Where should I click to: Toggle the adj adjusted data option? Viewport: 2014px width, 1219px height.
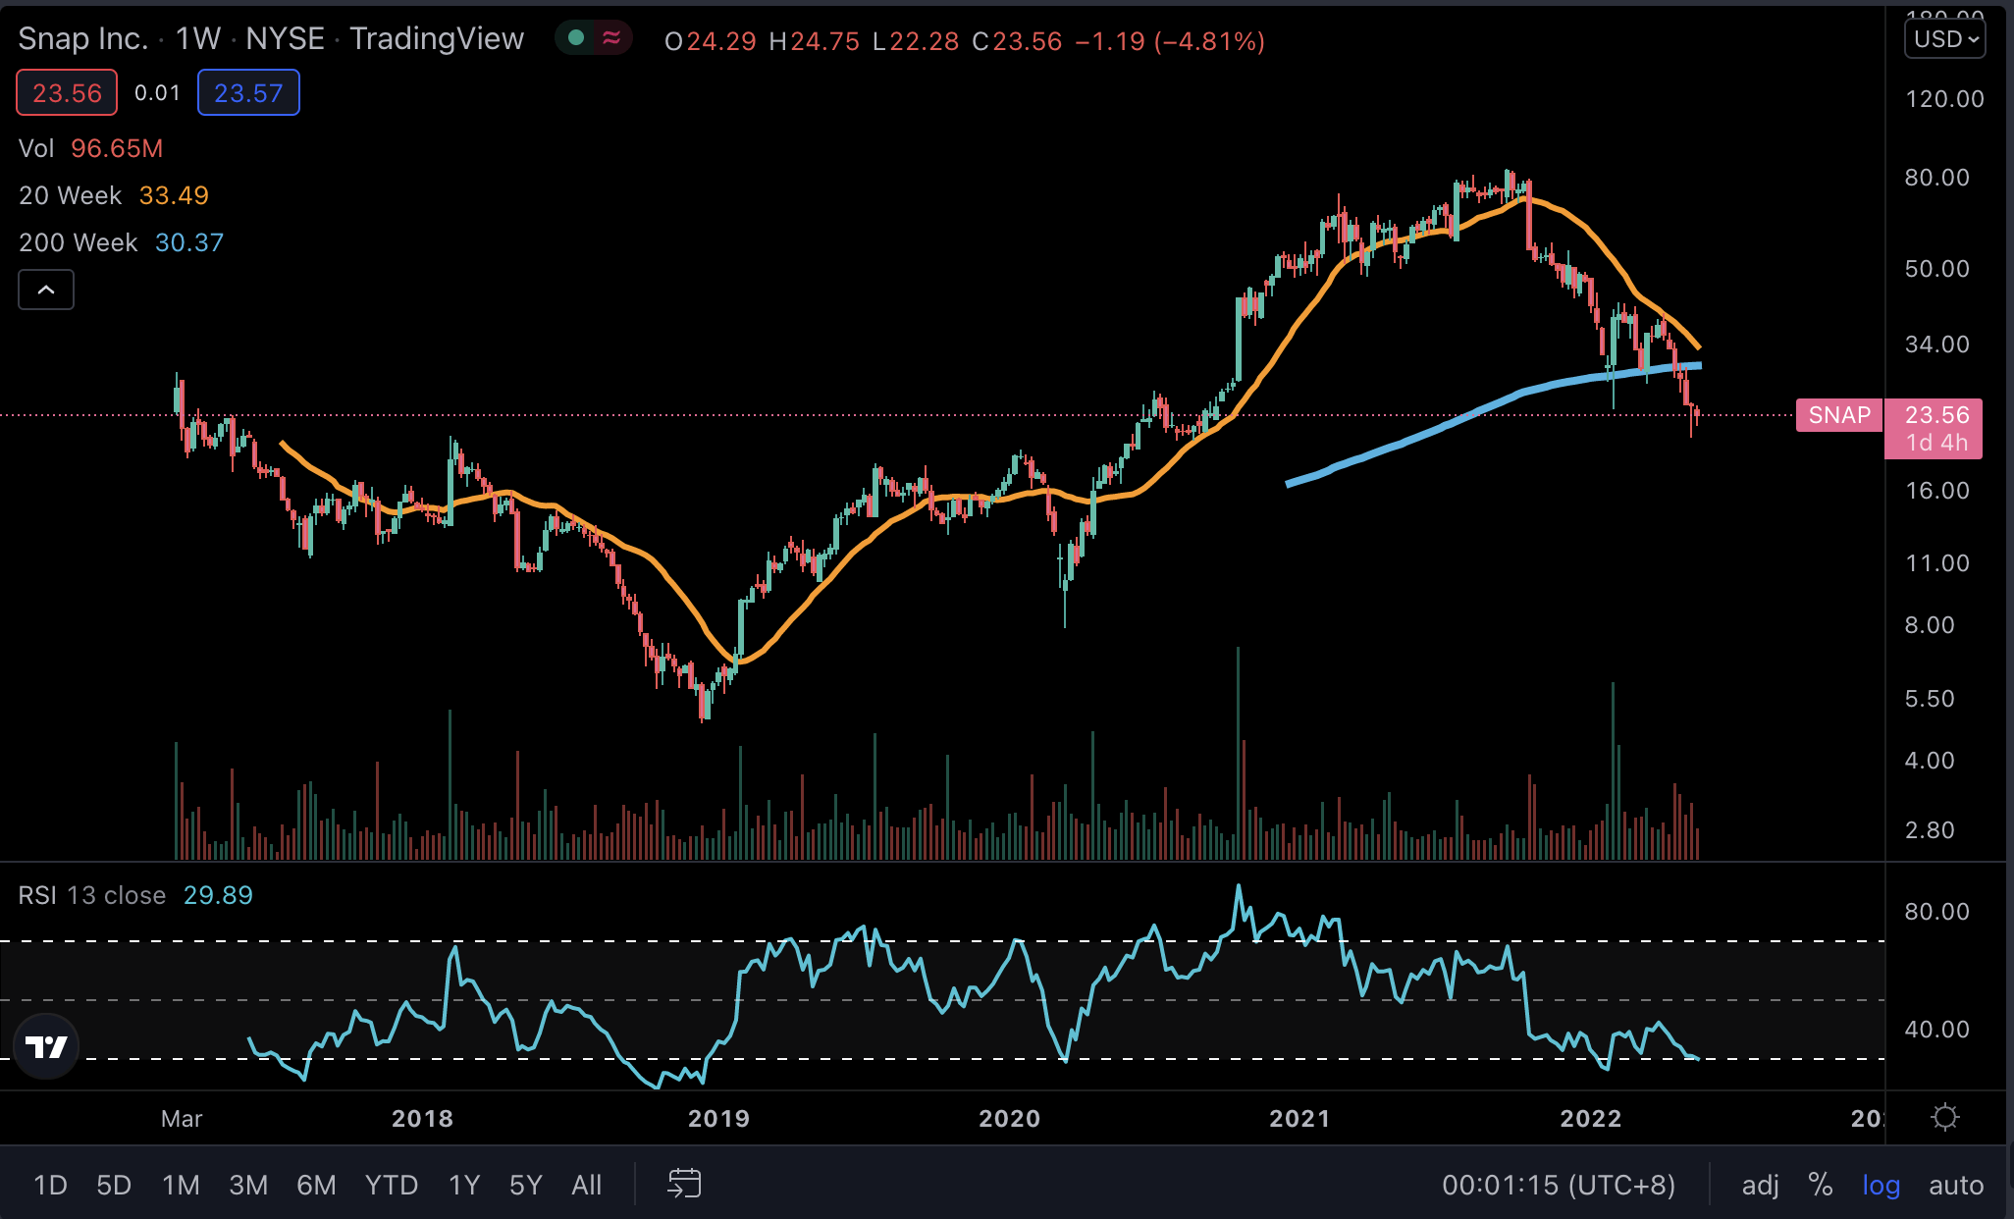[x=1760, y=1185]
